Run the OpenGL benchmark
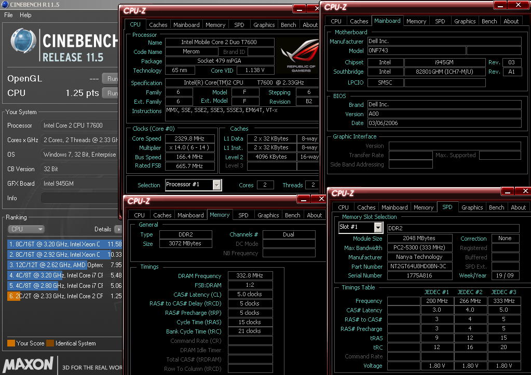531x375 pixels. click(x=111, y=78)
